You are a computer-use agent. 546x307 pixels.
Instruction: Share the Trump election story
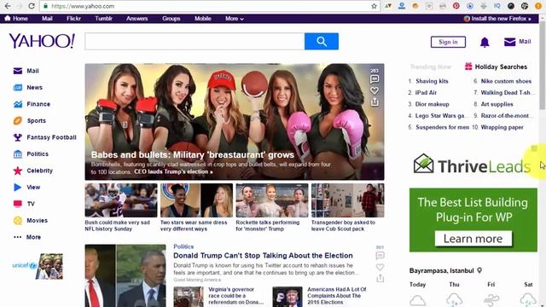click(x=380, y=278)
